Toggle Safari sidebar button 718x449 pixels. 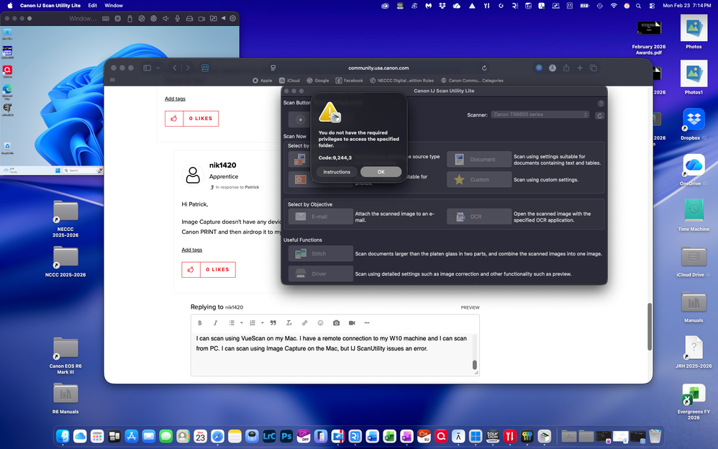point(147,68)
